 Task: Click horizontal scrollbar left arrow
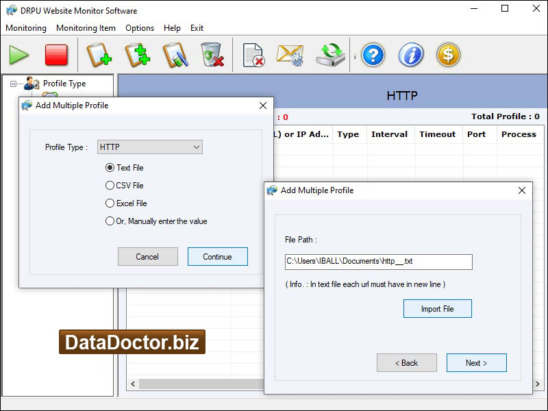(133, 384)
